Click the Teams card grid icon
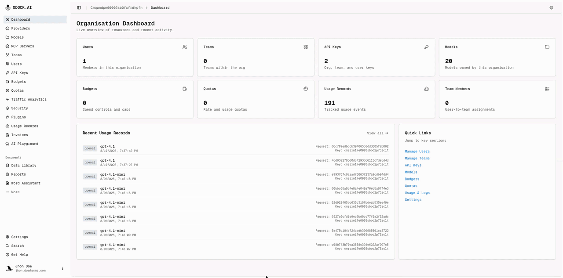The width and height of the screenshot is (563, 278). [306, 47]
